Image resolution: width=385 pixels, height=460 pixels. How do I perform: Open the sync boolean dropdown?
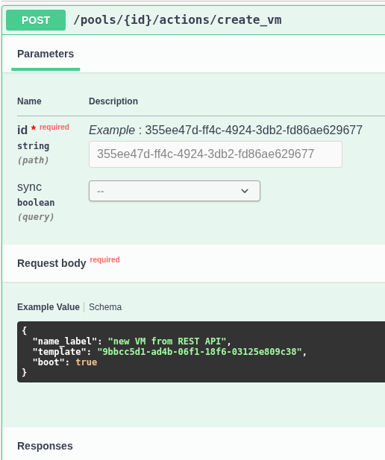pyautogui.click(x=175, y=191)
